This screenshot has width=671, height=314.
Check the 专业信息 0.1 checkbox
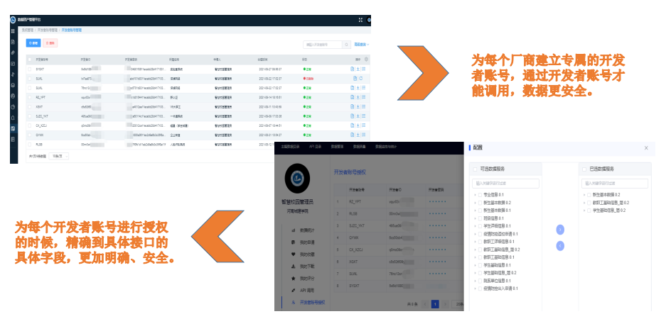[x=481, y=194]
